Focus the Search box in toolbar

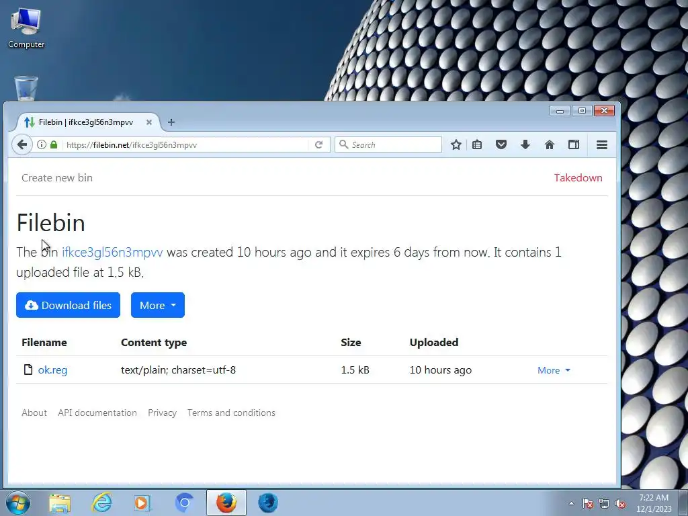point(388,145)
